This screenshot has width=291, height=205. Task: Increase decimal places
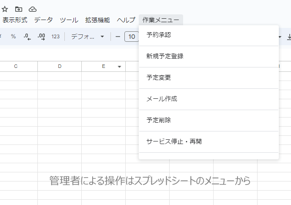[x=41, y=37]
